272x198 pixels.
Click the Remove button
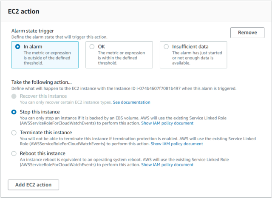pos(247,33)
